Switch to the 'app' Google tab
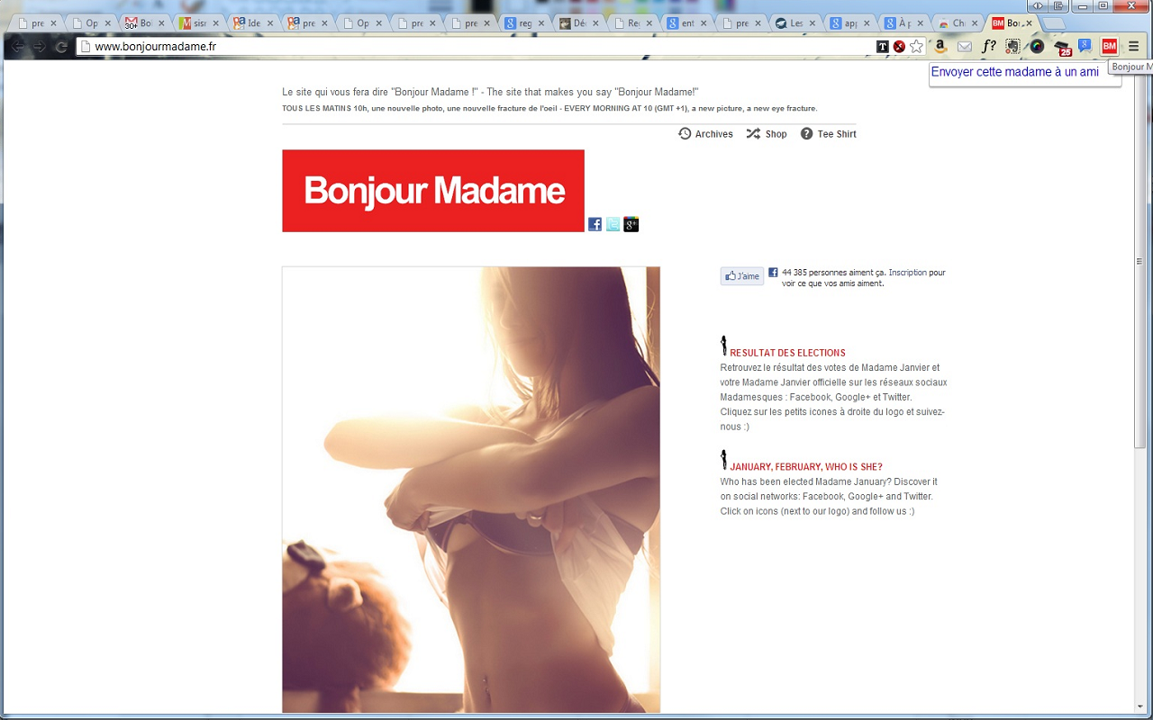 (x=850, y=23)
